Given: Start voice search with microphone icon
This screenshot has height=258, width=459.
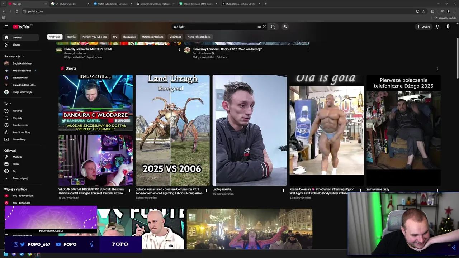Looking at the screenshot, I should 285,27.
